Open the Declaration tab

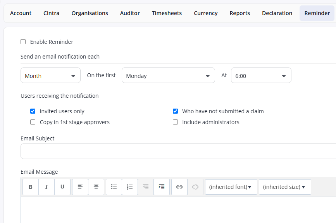coord(277,13)
